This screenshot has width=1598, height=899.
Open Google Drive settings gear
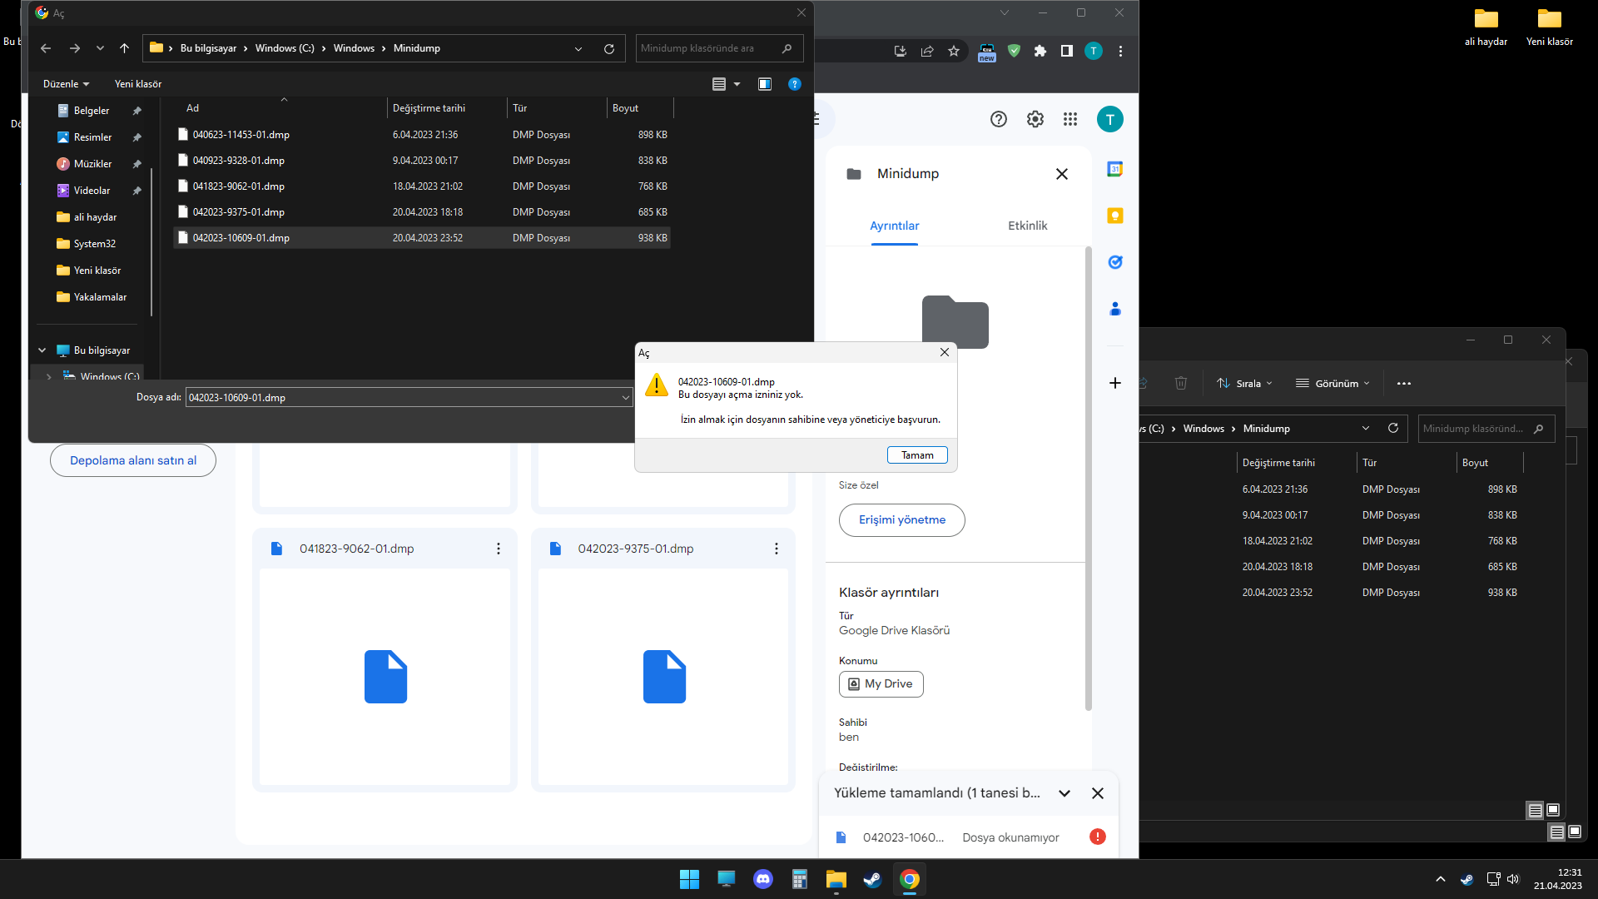click(x=1035, y=119)
